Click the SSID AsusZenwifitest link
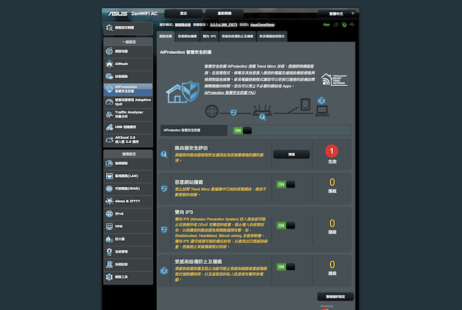This screenshot has width=462, height=310. click(262, 25)
